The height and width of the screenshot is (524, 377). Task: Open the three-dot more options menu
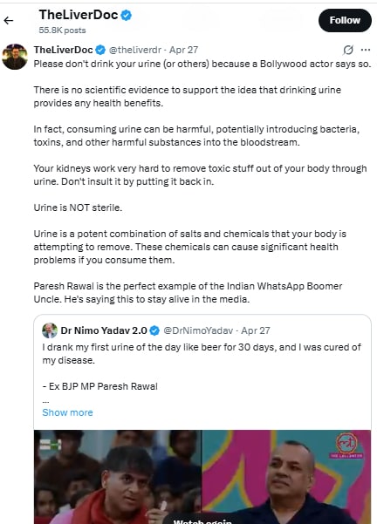pos(366,50)
